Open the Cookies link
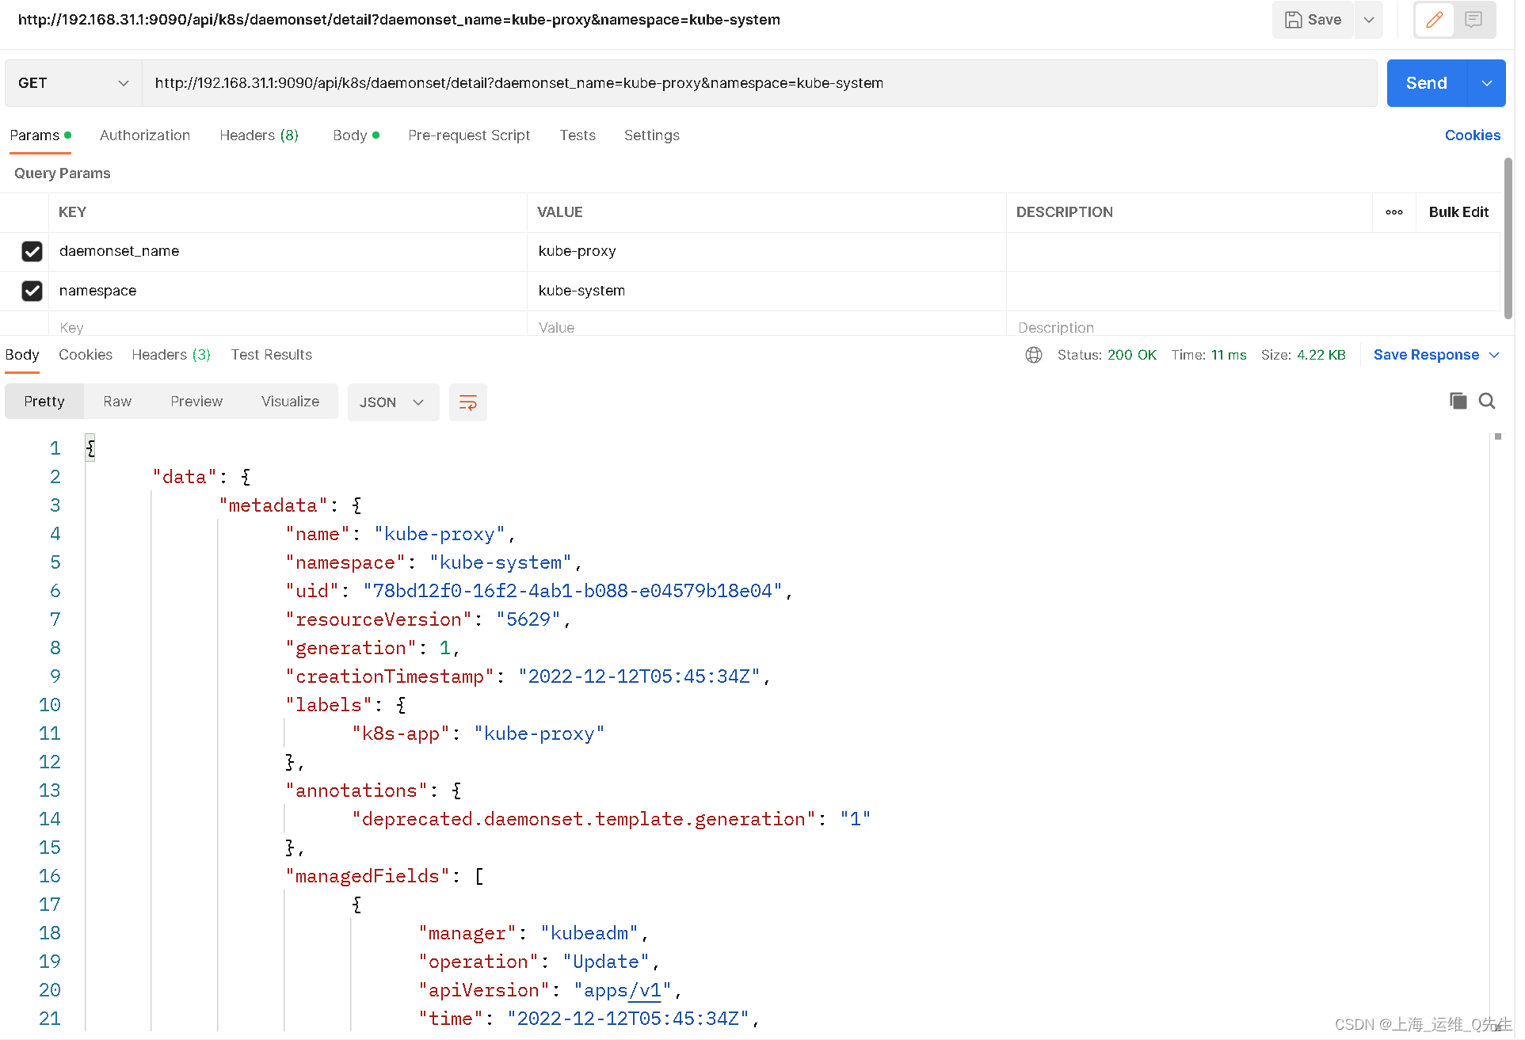 point(1472,135)
